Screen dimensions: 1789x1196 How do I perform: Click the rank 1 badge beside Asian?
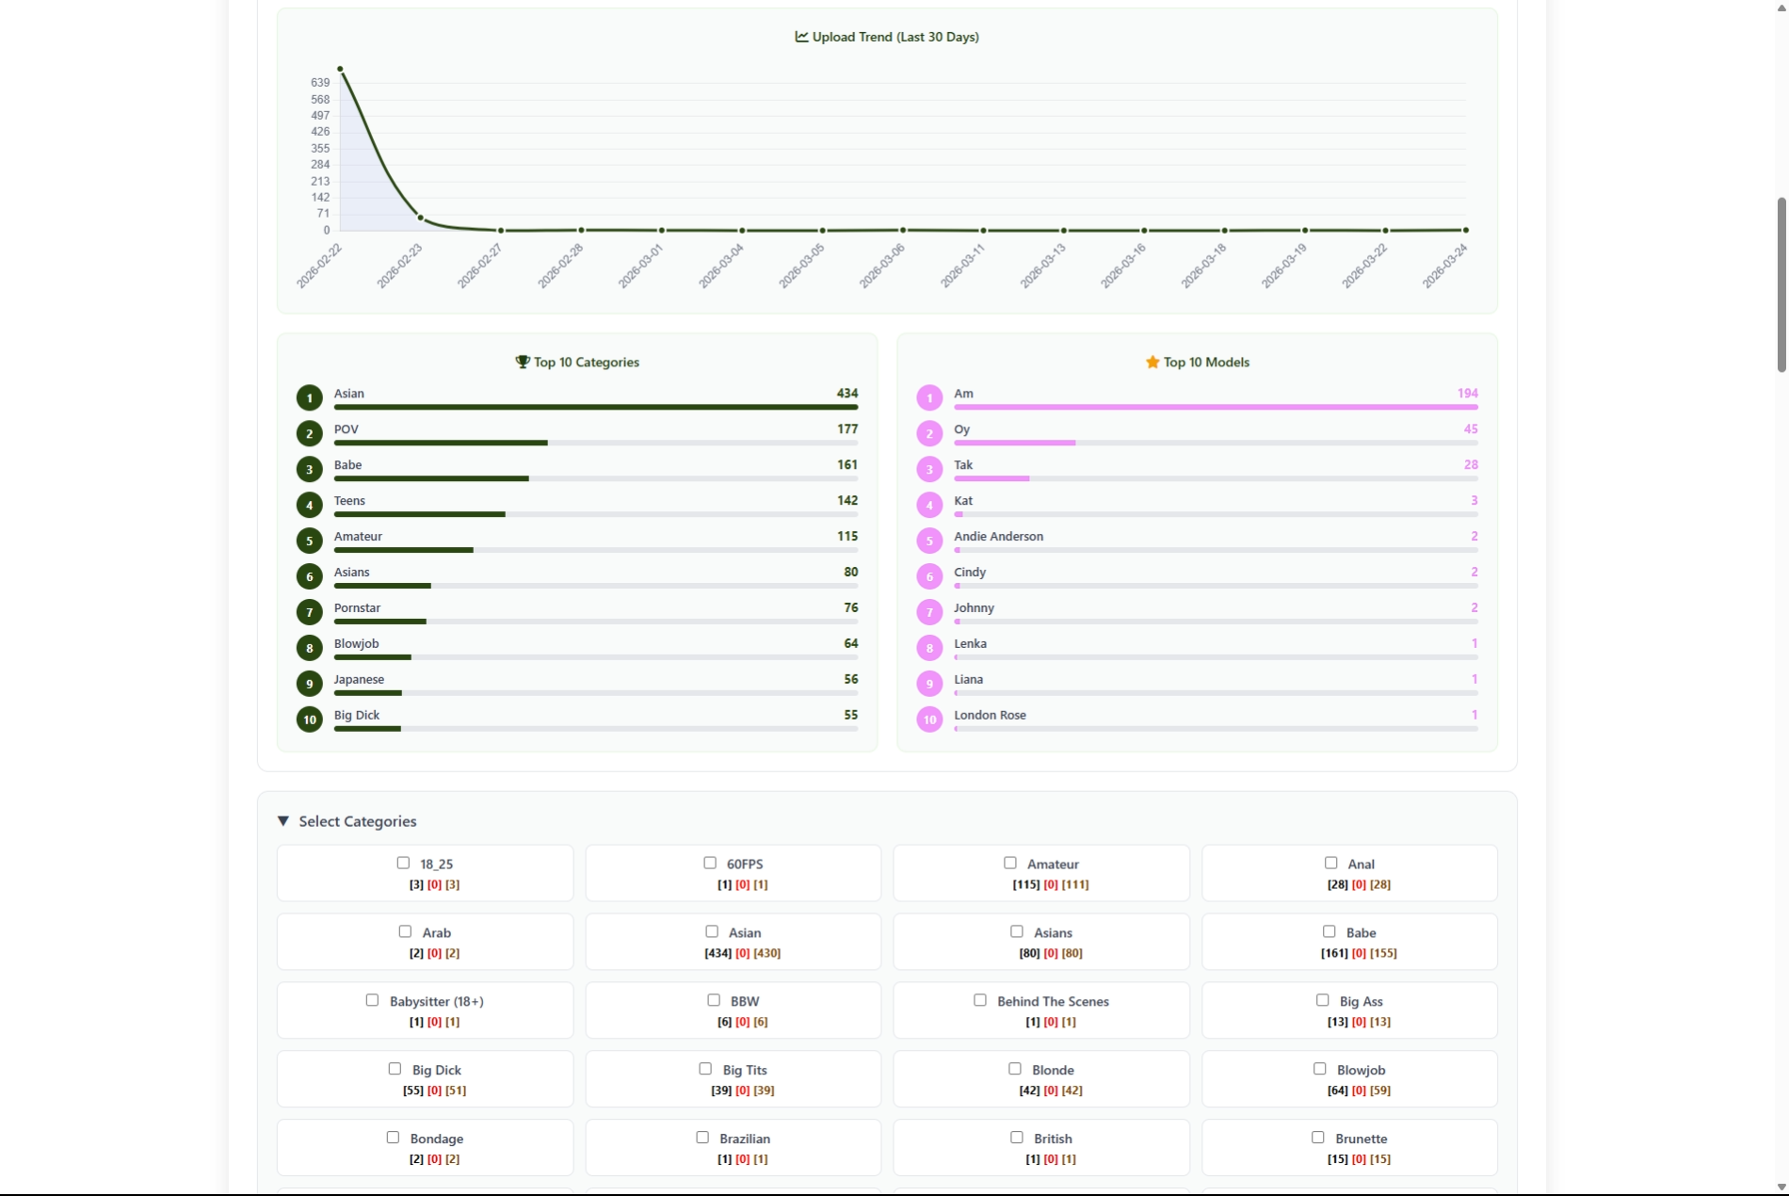(309, 397)
